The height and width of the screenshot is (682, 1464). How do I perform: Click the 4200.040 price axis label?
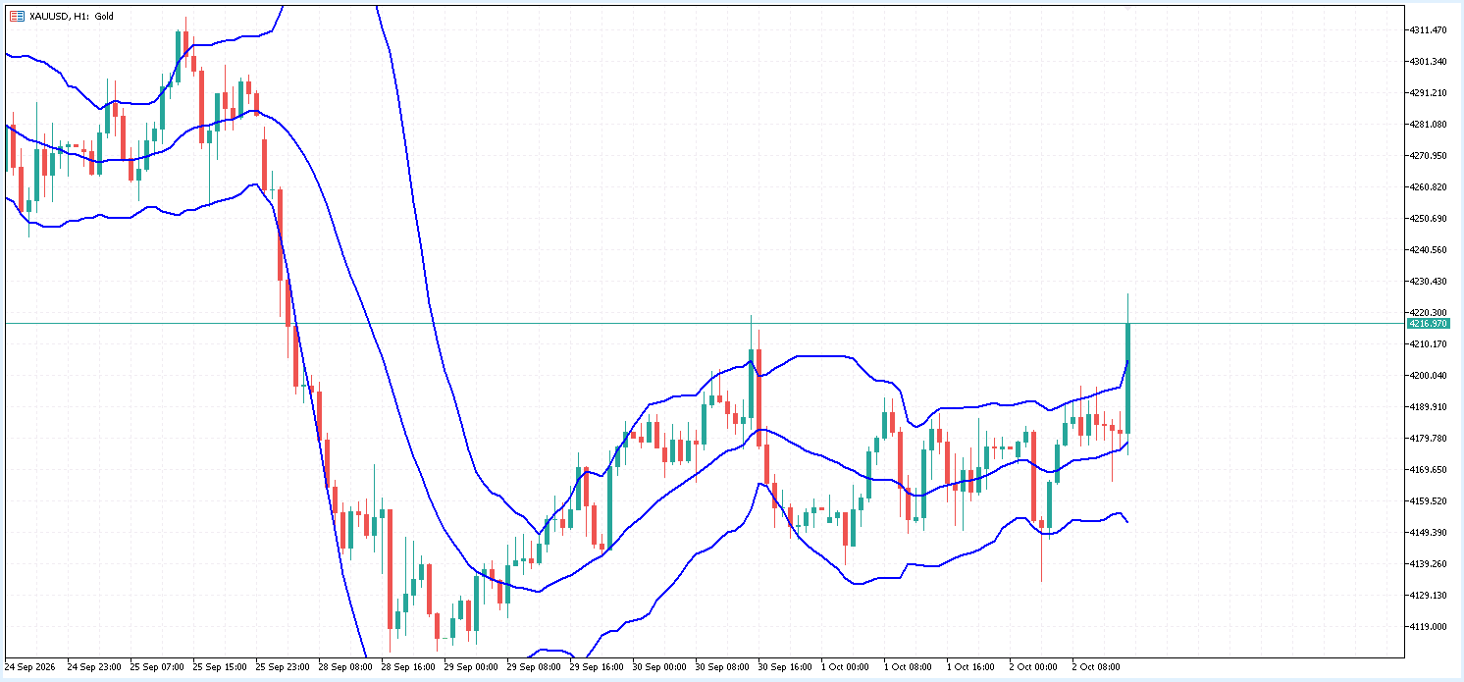[1429, 376]
